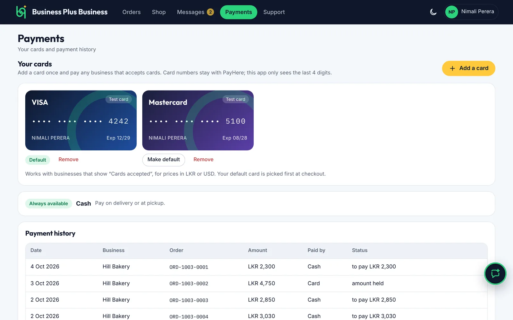Viewport: 513px width, 320px height.
Task: Click the Cash payment method label
Action: [83, 204]
